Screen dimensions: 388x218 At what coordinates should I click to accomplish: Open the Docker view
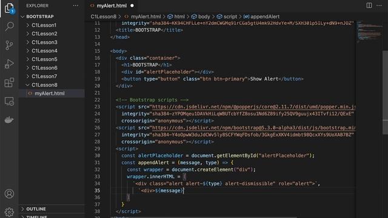(9, 120)
